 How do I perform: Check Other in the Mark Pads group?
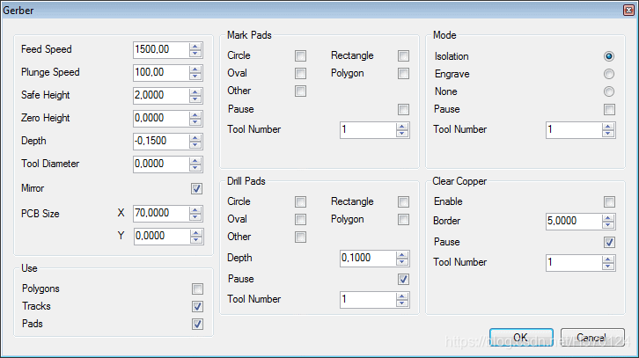(x=300, y=91)
